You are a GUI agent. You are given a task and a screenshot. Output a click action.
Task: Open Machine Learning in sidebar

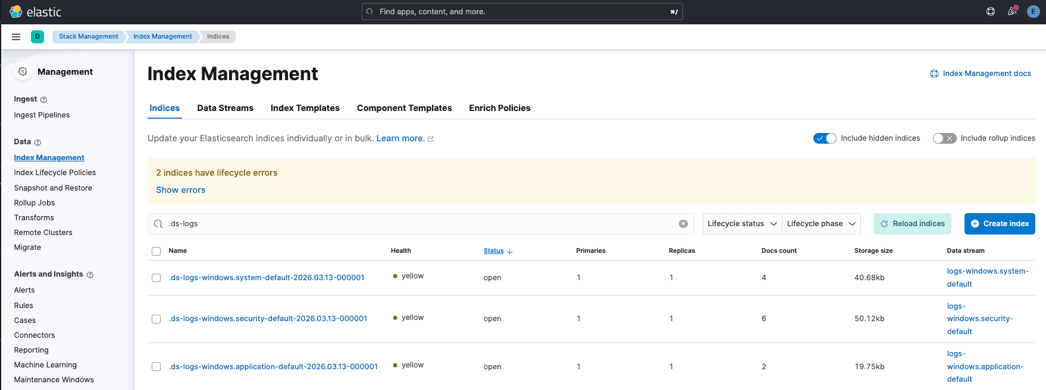(45, 365)
